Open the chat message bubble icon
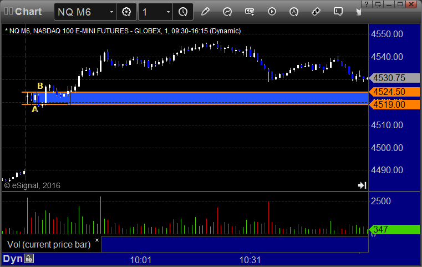 (x=338, y=12)
